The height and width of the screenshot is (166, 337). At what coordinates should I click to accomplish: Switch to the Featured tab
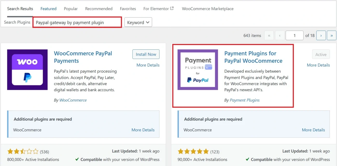point(48,9)
